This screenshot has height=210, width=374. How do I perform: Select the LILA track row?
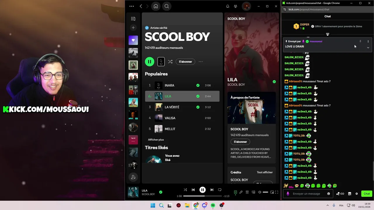182,96
